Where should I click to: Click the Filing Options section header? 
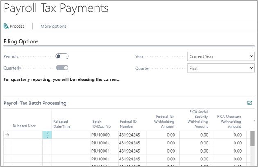[21, 41]
